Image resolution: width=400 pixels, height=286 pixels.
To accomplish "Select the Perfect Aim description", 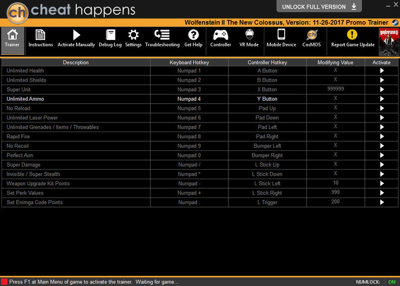I will (20, 155).
